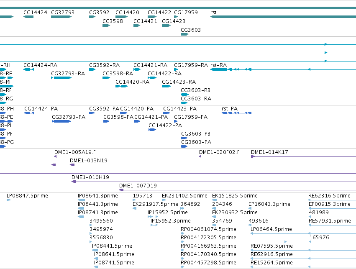Click the CG3598 gene label
The height and width of the screenshot is (269, 356).
[113, 21]
